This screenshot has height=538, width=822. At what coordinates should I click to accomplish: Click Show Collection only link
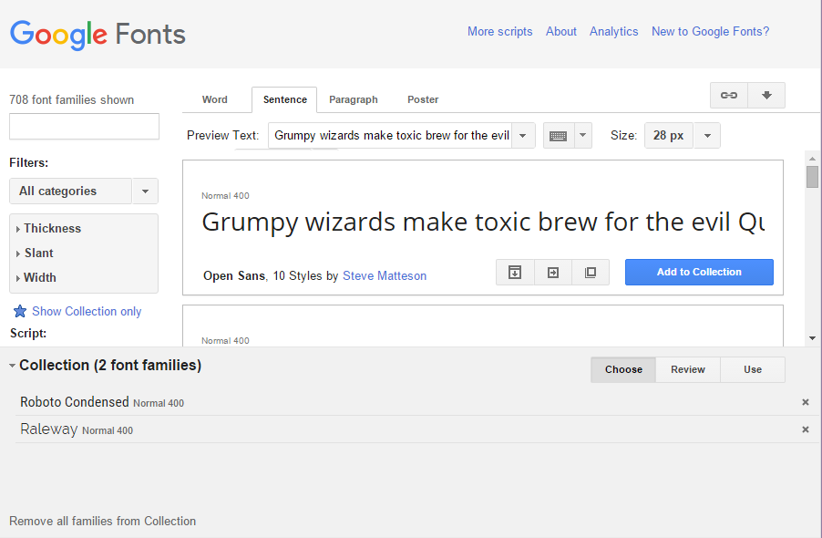tap(87, 312)
